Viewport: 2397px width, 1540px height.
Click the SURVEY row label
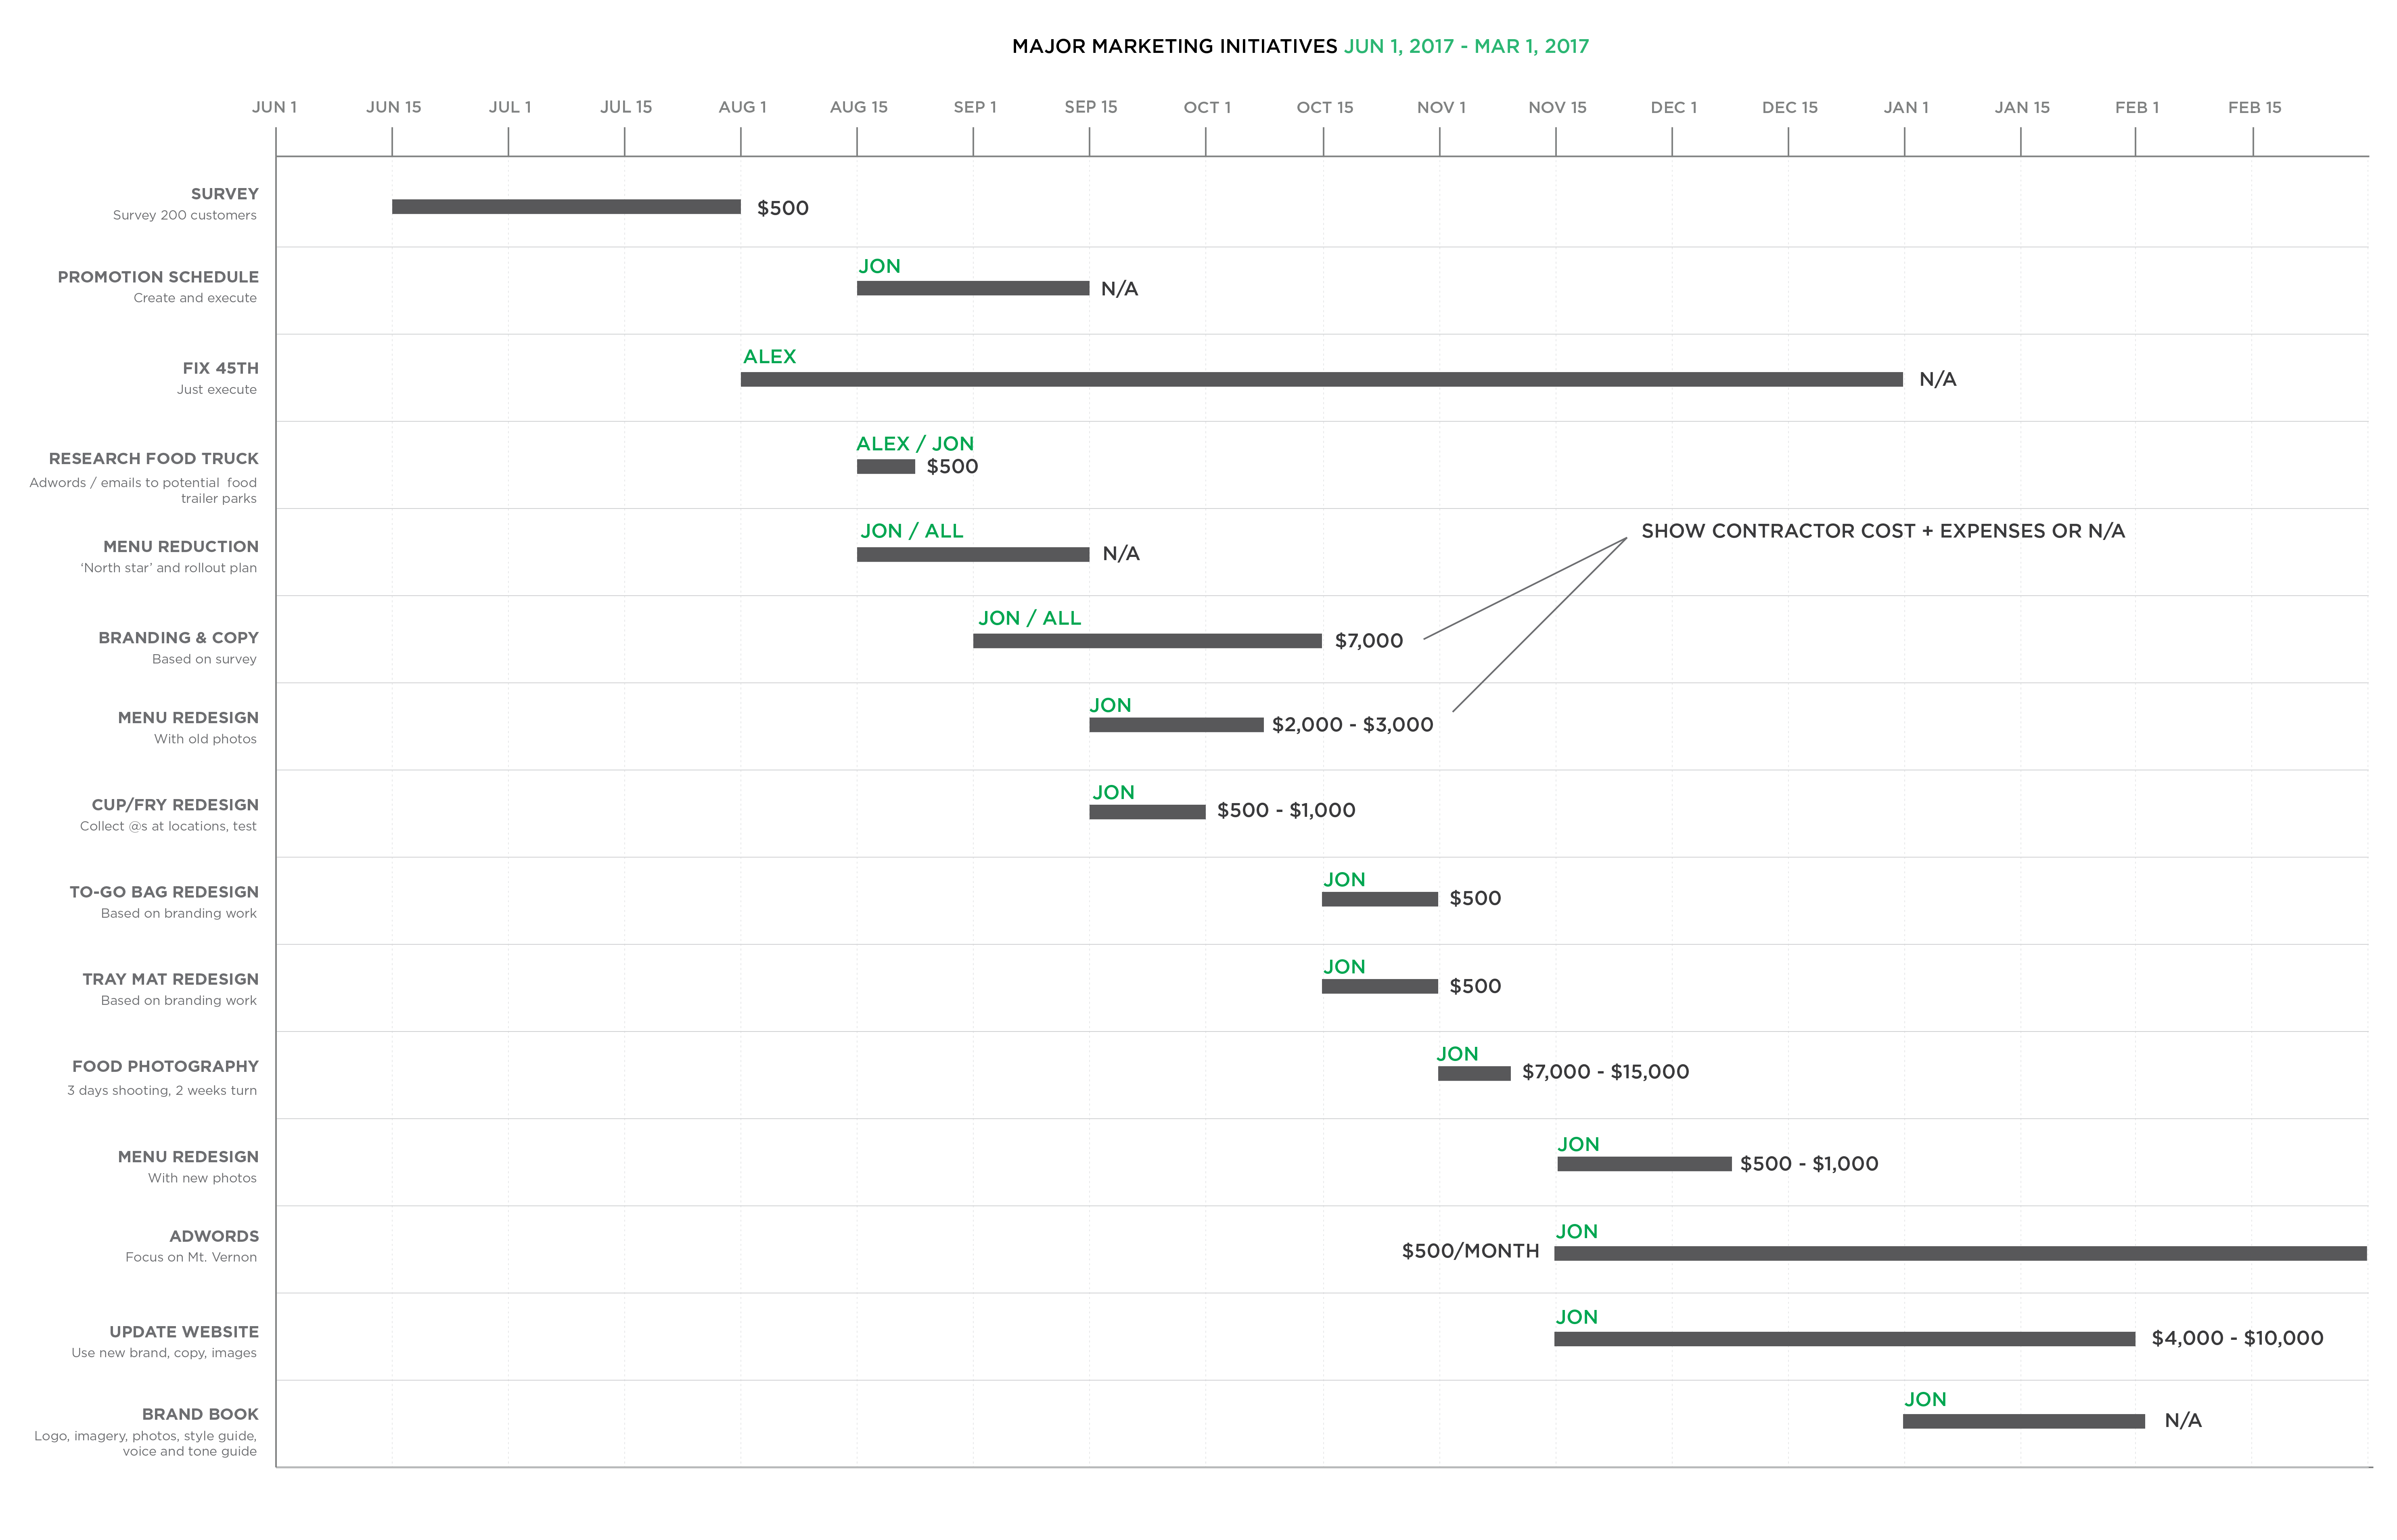(x=225, y=194)
